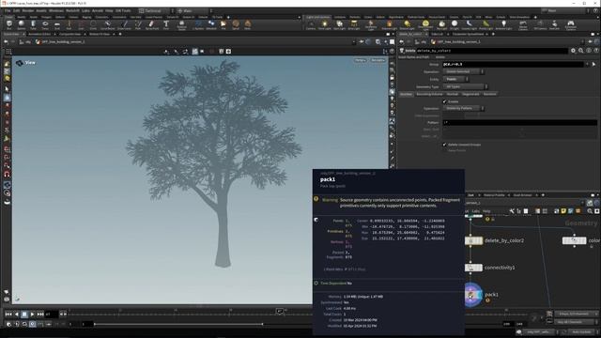Select the File shelf tool

pyautogui.click(x=223, y=25)
